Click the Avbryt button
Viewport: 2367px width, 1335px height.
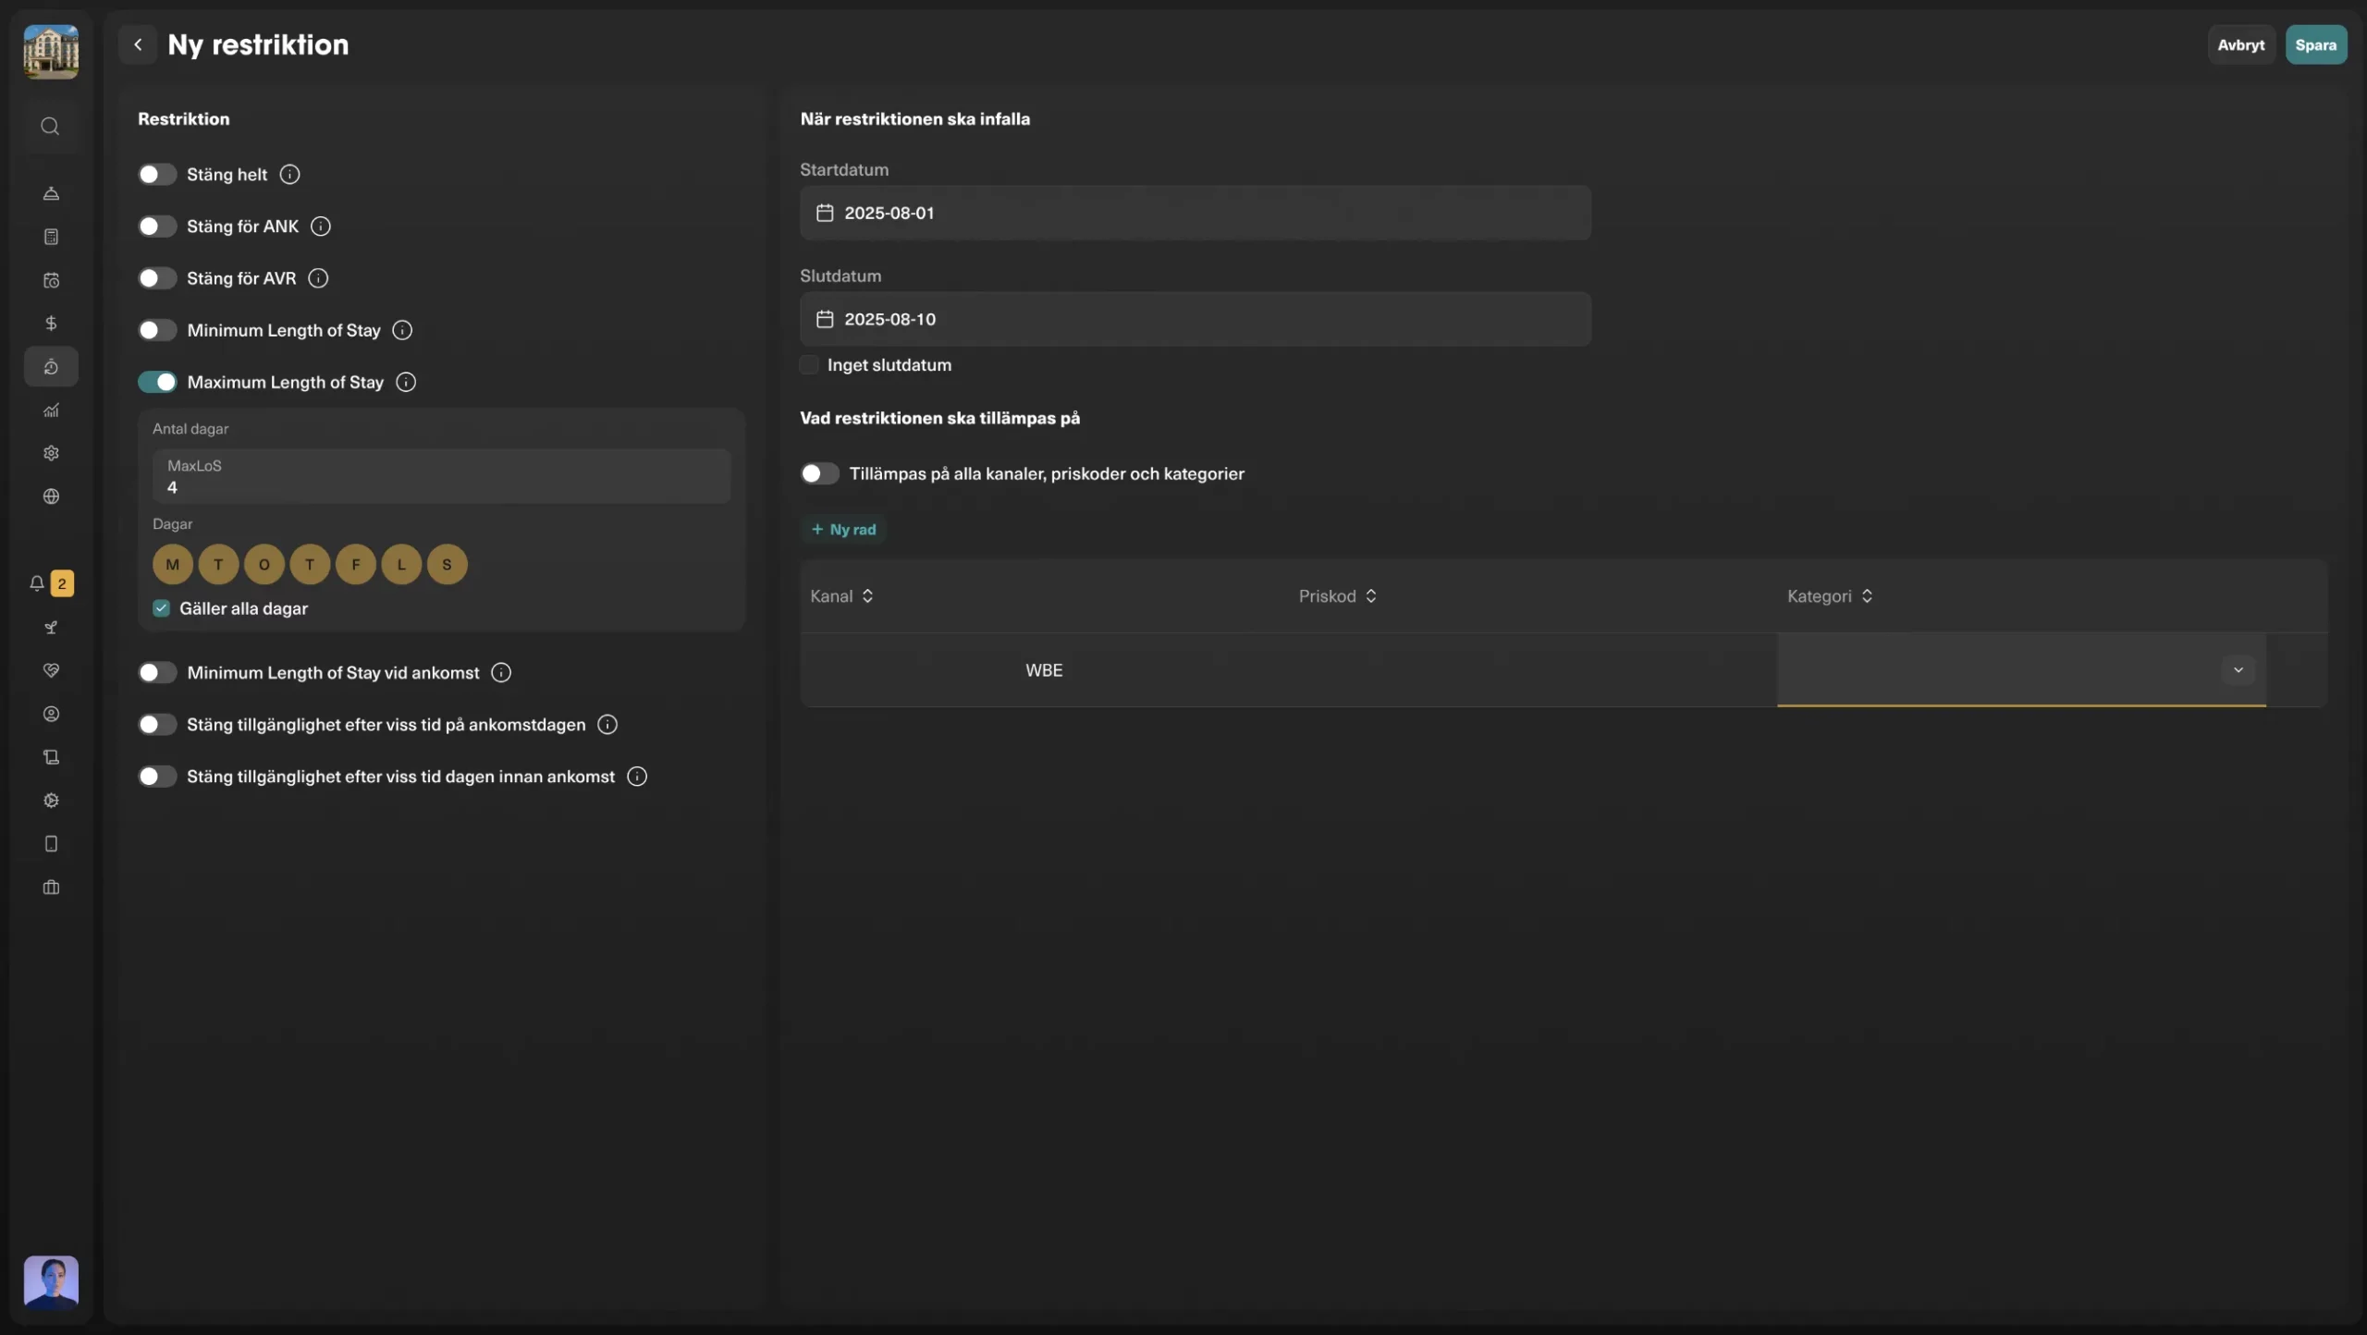(2241, 43)
